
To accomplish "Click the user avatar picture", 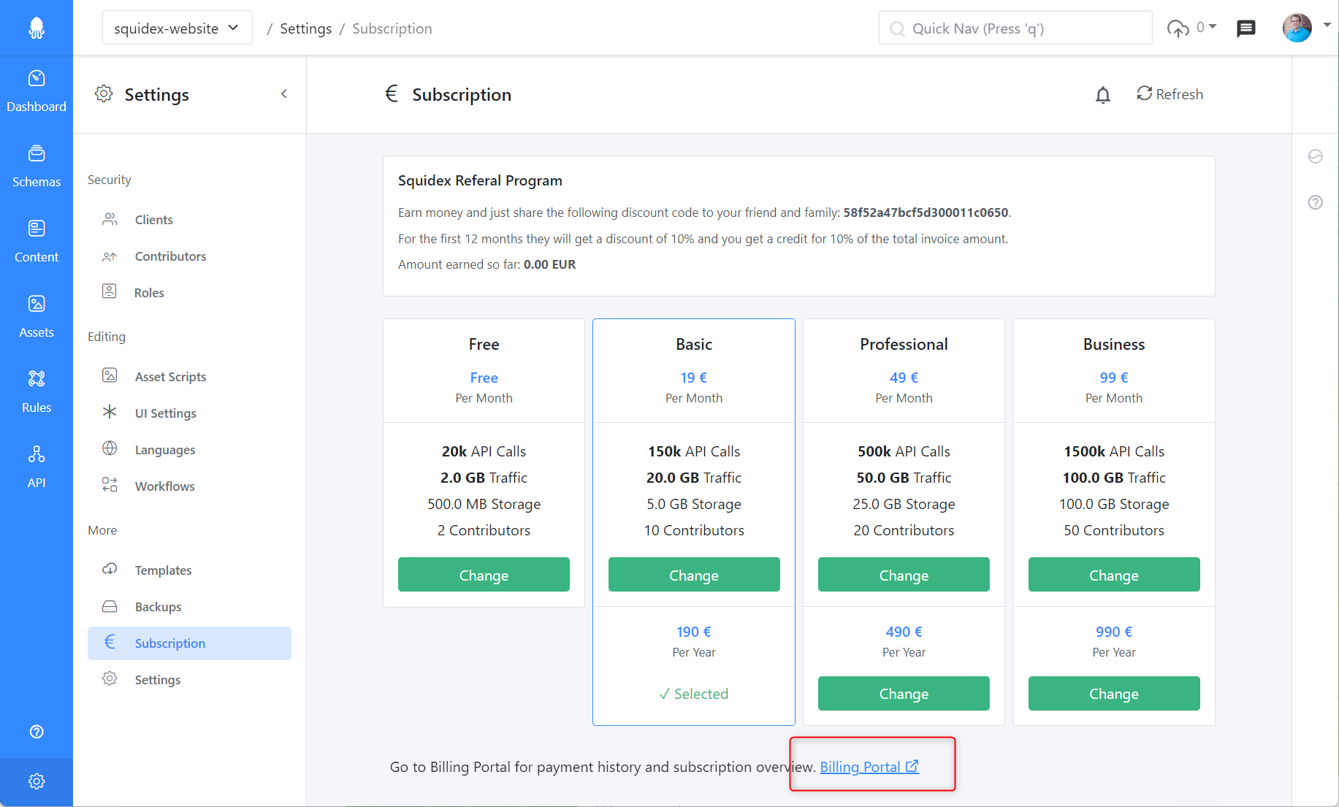I will [1297, 28].
